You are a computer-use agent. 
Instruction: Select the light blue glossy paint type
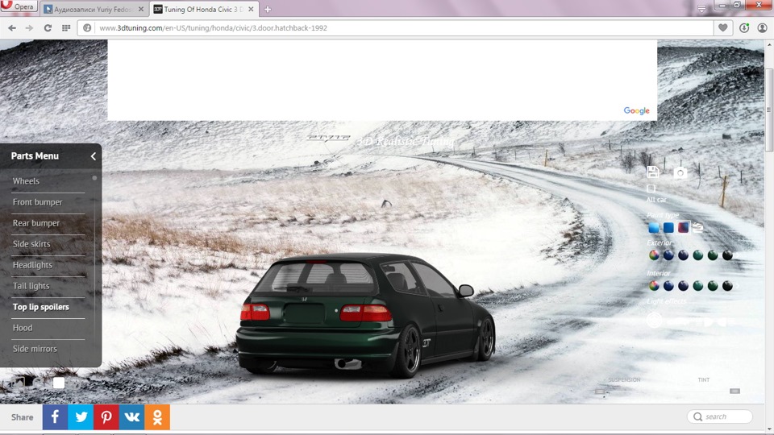pyautogui.click(x=654, y=228)
